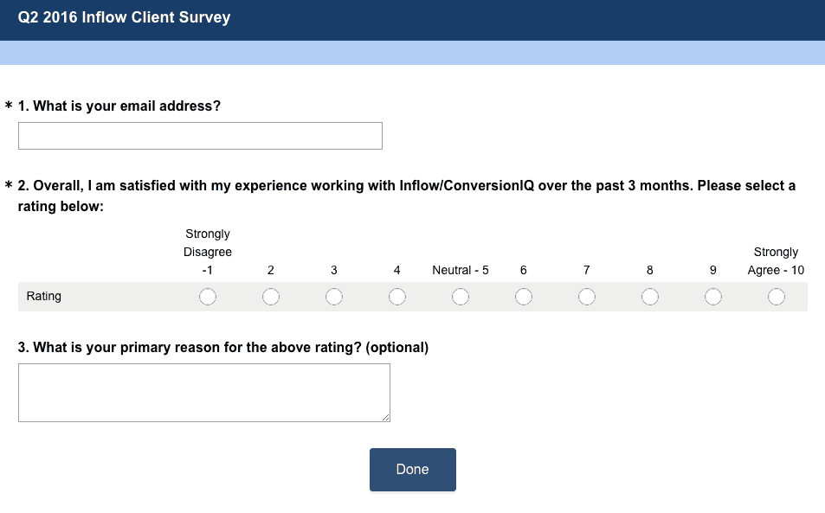This screenshot has height=513, width=825.
Task: Choose rating 6 radio button
Action: [523, 297]
